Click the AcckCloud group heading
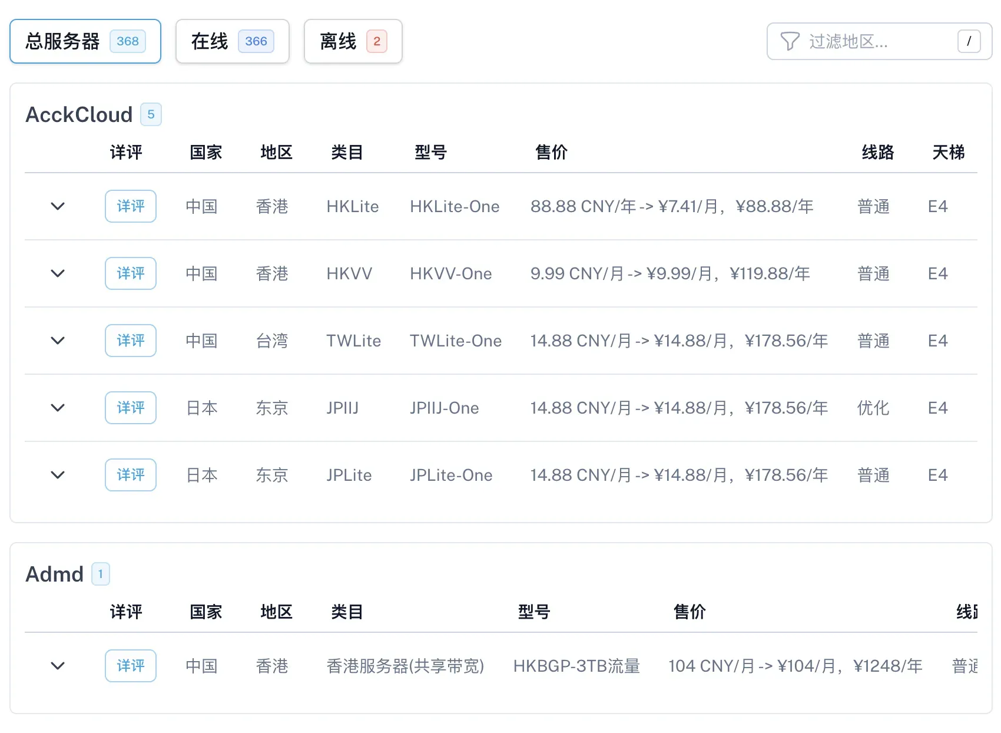Viewport: 1001px width, 733px height. click(79, 114)
